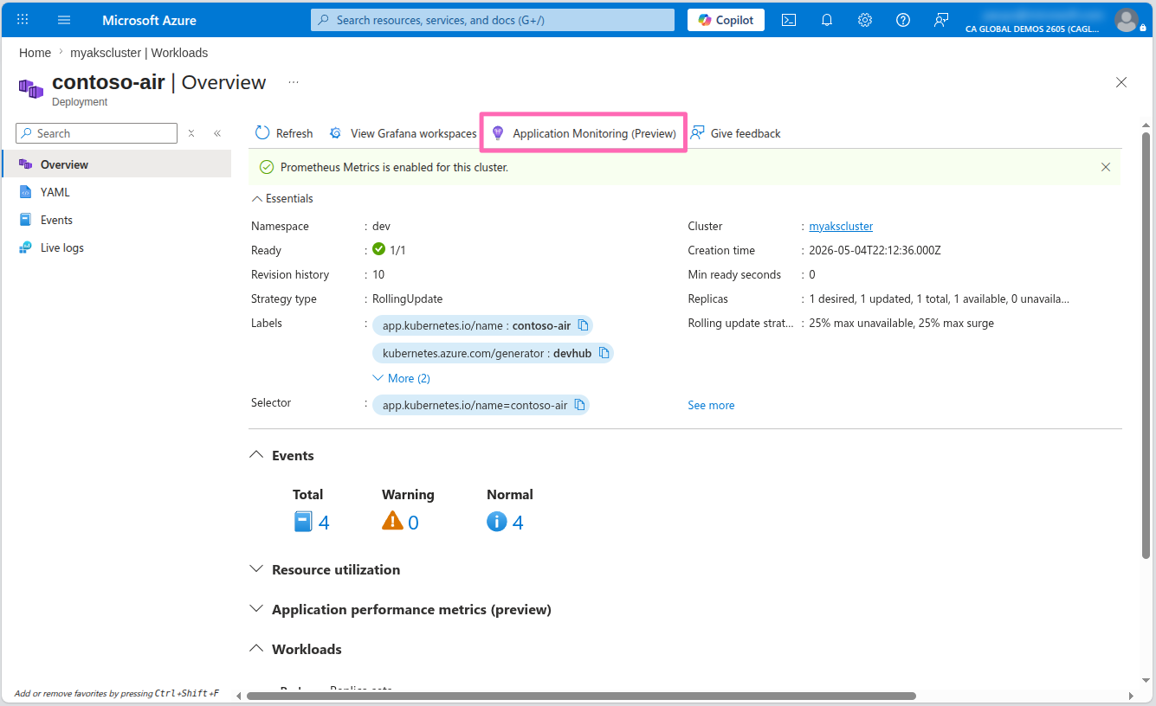The width and height of the screenshot is (1156, 706).
Task: Open Cloud Shell from the top bar
Action: pos(789,20)
